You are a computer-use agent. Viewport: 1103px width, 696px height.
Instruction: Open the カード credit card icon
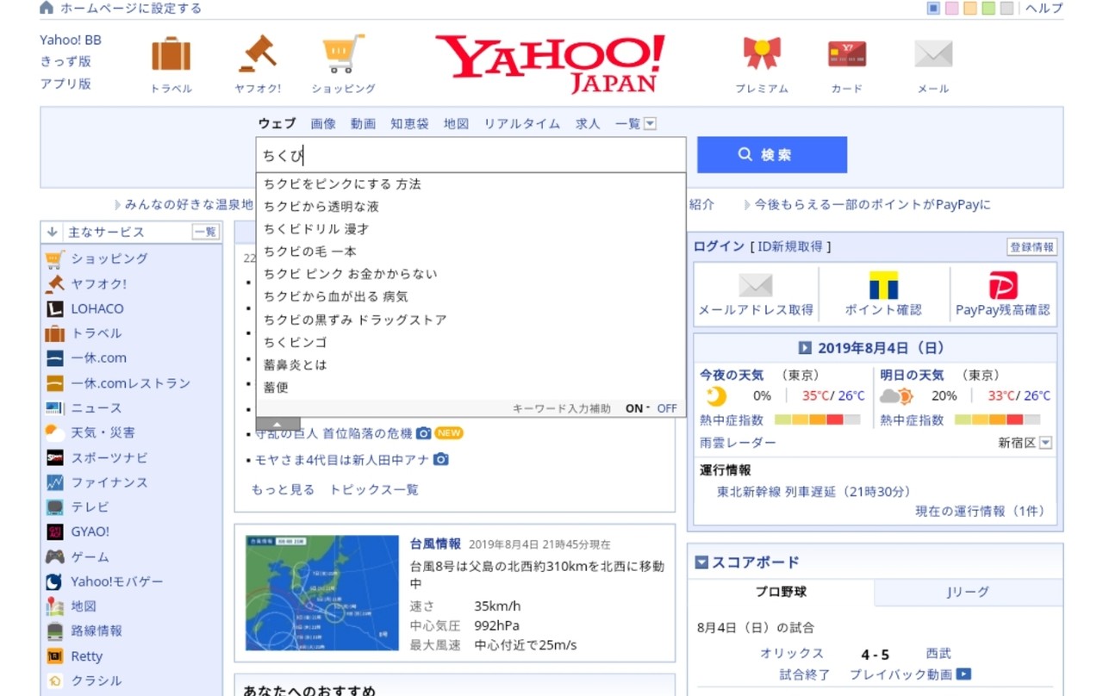pos(847,54)
